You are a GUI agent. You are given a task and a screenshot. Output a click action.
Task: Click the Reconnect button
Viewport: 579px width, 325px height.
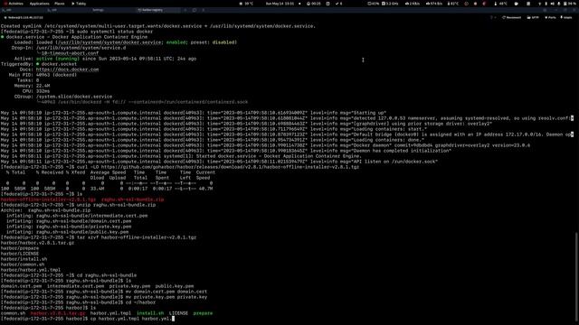[512, 17]
